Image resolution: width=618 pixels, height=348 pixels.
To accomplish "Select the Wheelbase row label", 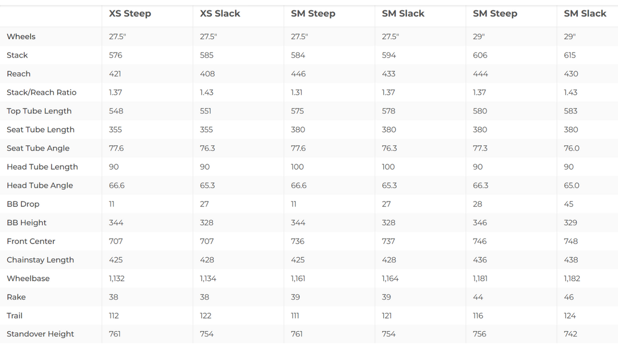I will pyautogui.click(x=28, y=278).
